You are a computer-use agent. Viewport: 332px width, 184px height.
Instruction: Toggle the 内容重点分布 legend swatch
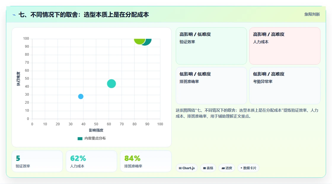[80, 138]
